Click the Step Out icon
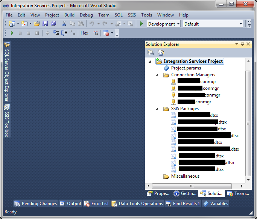 pos(73,33)
